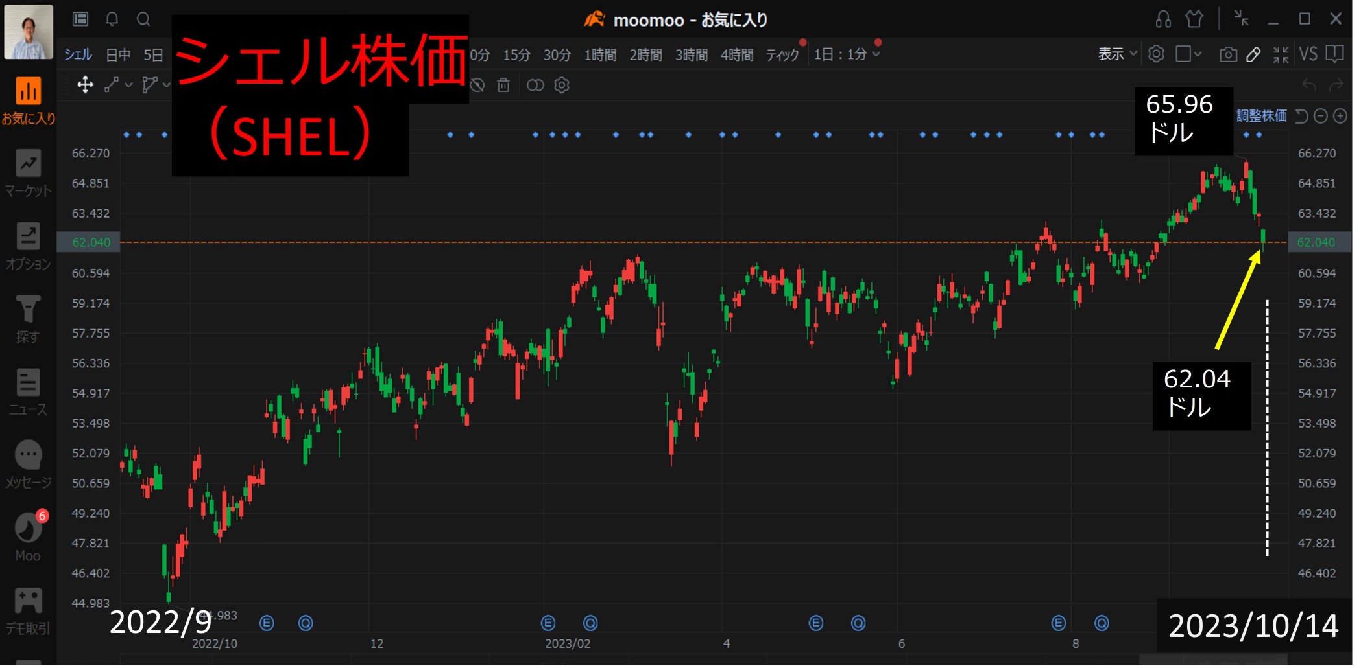Open the chart layout square dropdown

(x=1188, y=54)
